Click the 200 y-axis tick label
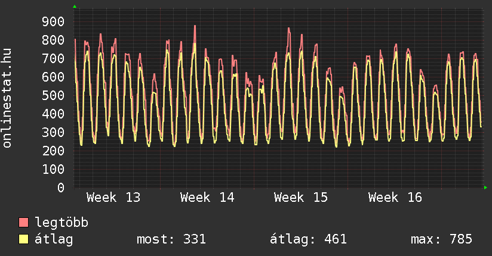Image resolution: width=492 pixels, height=256 pixels. pos(53,151)
